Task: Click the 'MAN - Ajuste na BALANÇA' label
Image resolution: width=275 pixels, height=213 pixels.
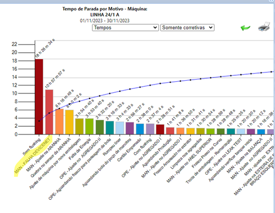Action: click(x=244, y=155)
